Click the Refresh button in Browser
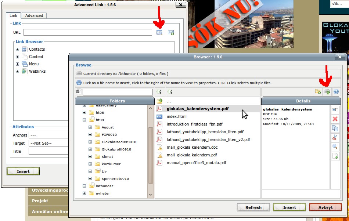The image size is (349, 221). coord(253,207)
